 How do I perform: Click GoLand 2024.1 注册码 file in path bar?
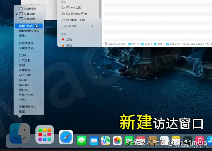click(x=197, y=44)
